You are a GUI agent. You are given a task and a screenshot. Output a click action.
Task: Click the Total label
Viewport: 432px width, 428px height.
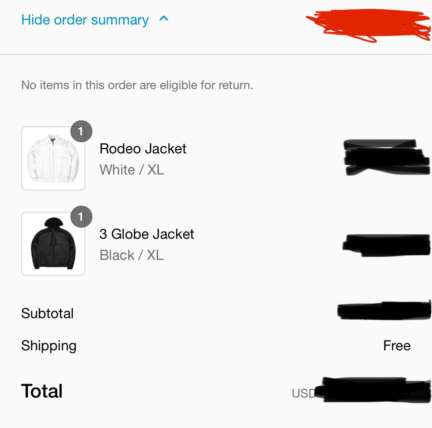(x=42, y=391)
